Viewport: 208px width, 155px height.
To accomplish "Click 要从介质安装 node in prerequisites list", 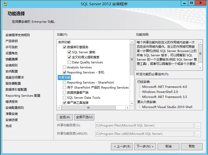I will point(147,102).
